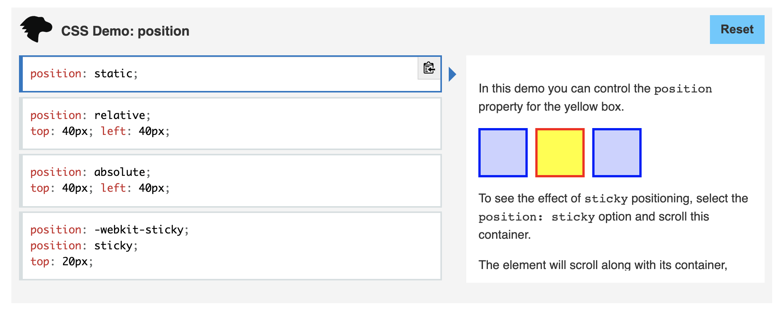The height and width of the screenshot is (313, 776).
Task: Click the output description paragraph
Action: [596, 97]
